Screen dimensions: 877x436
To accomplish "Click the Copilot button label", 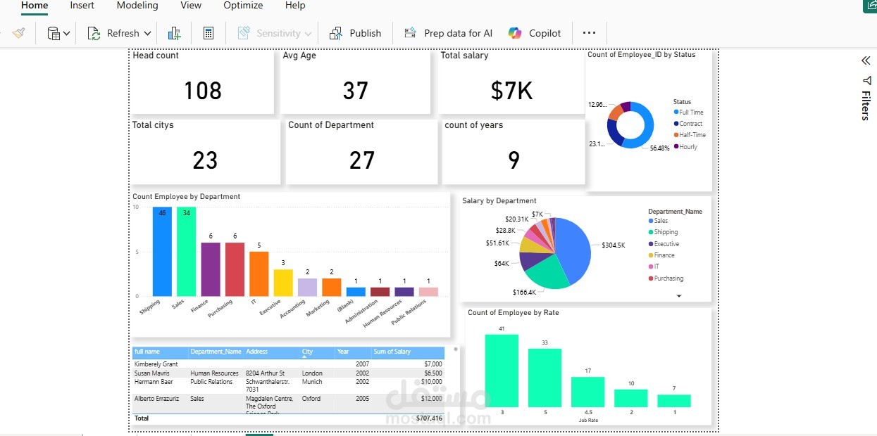I will point(545,33).
